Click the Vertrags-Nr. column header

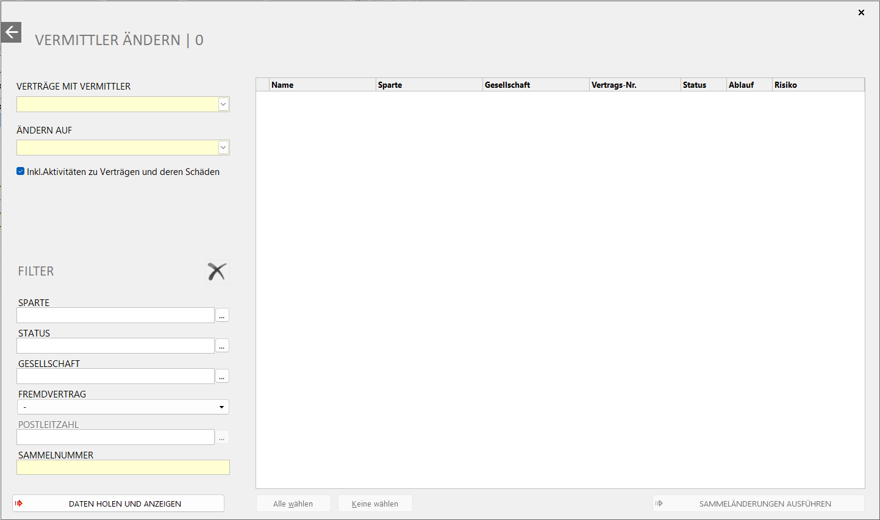[x=634, y=85]
